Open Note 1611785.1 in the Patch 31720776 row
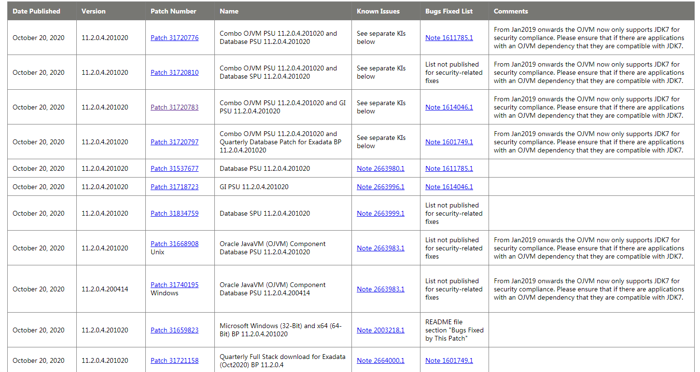Image resolution: width=700 pixels, height=372 pixels. [x=449, y=38]
